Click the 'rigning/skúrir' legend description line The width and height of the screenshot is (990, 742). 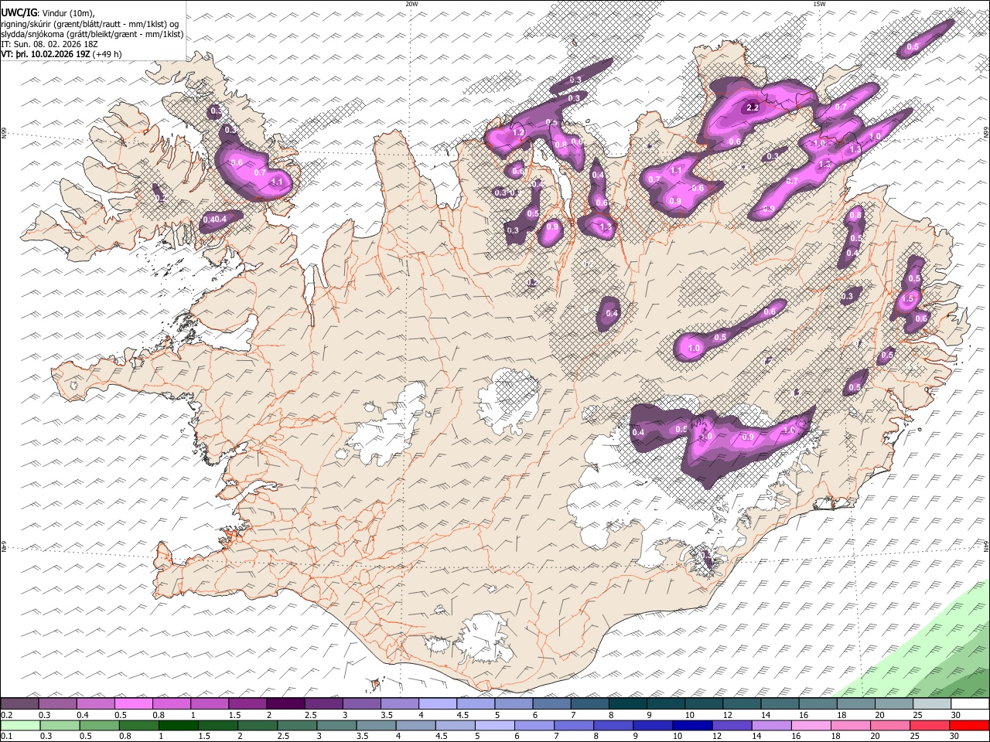pyautogui.click(x=90, y=23)
